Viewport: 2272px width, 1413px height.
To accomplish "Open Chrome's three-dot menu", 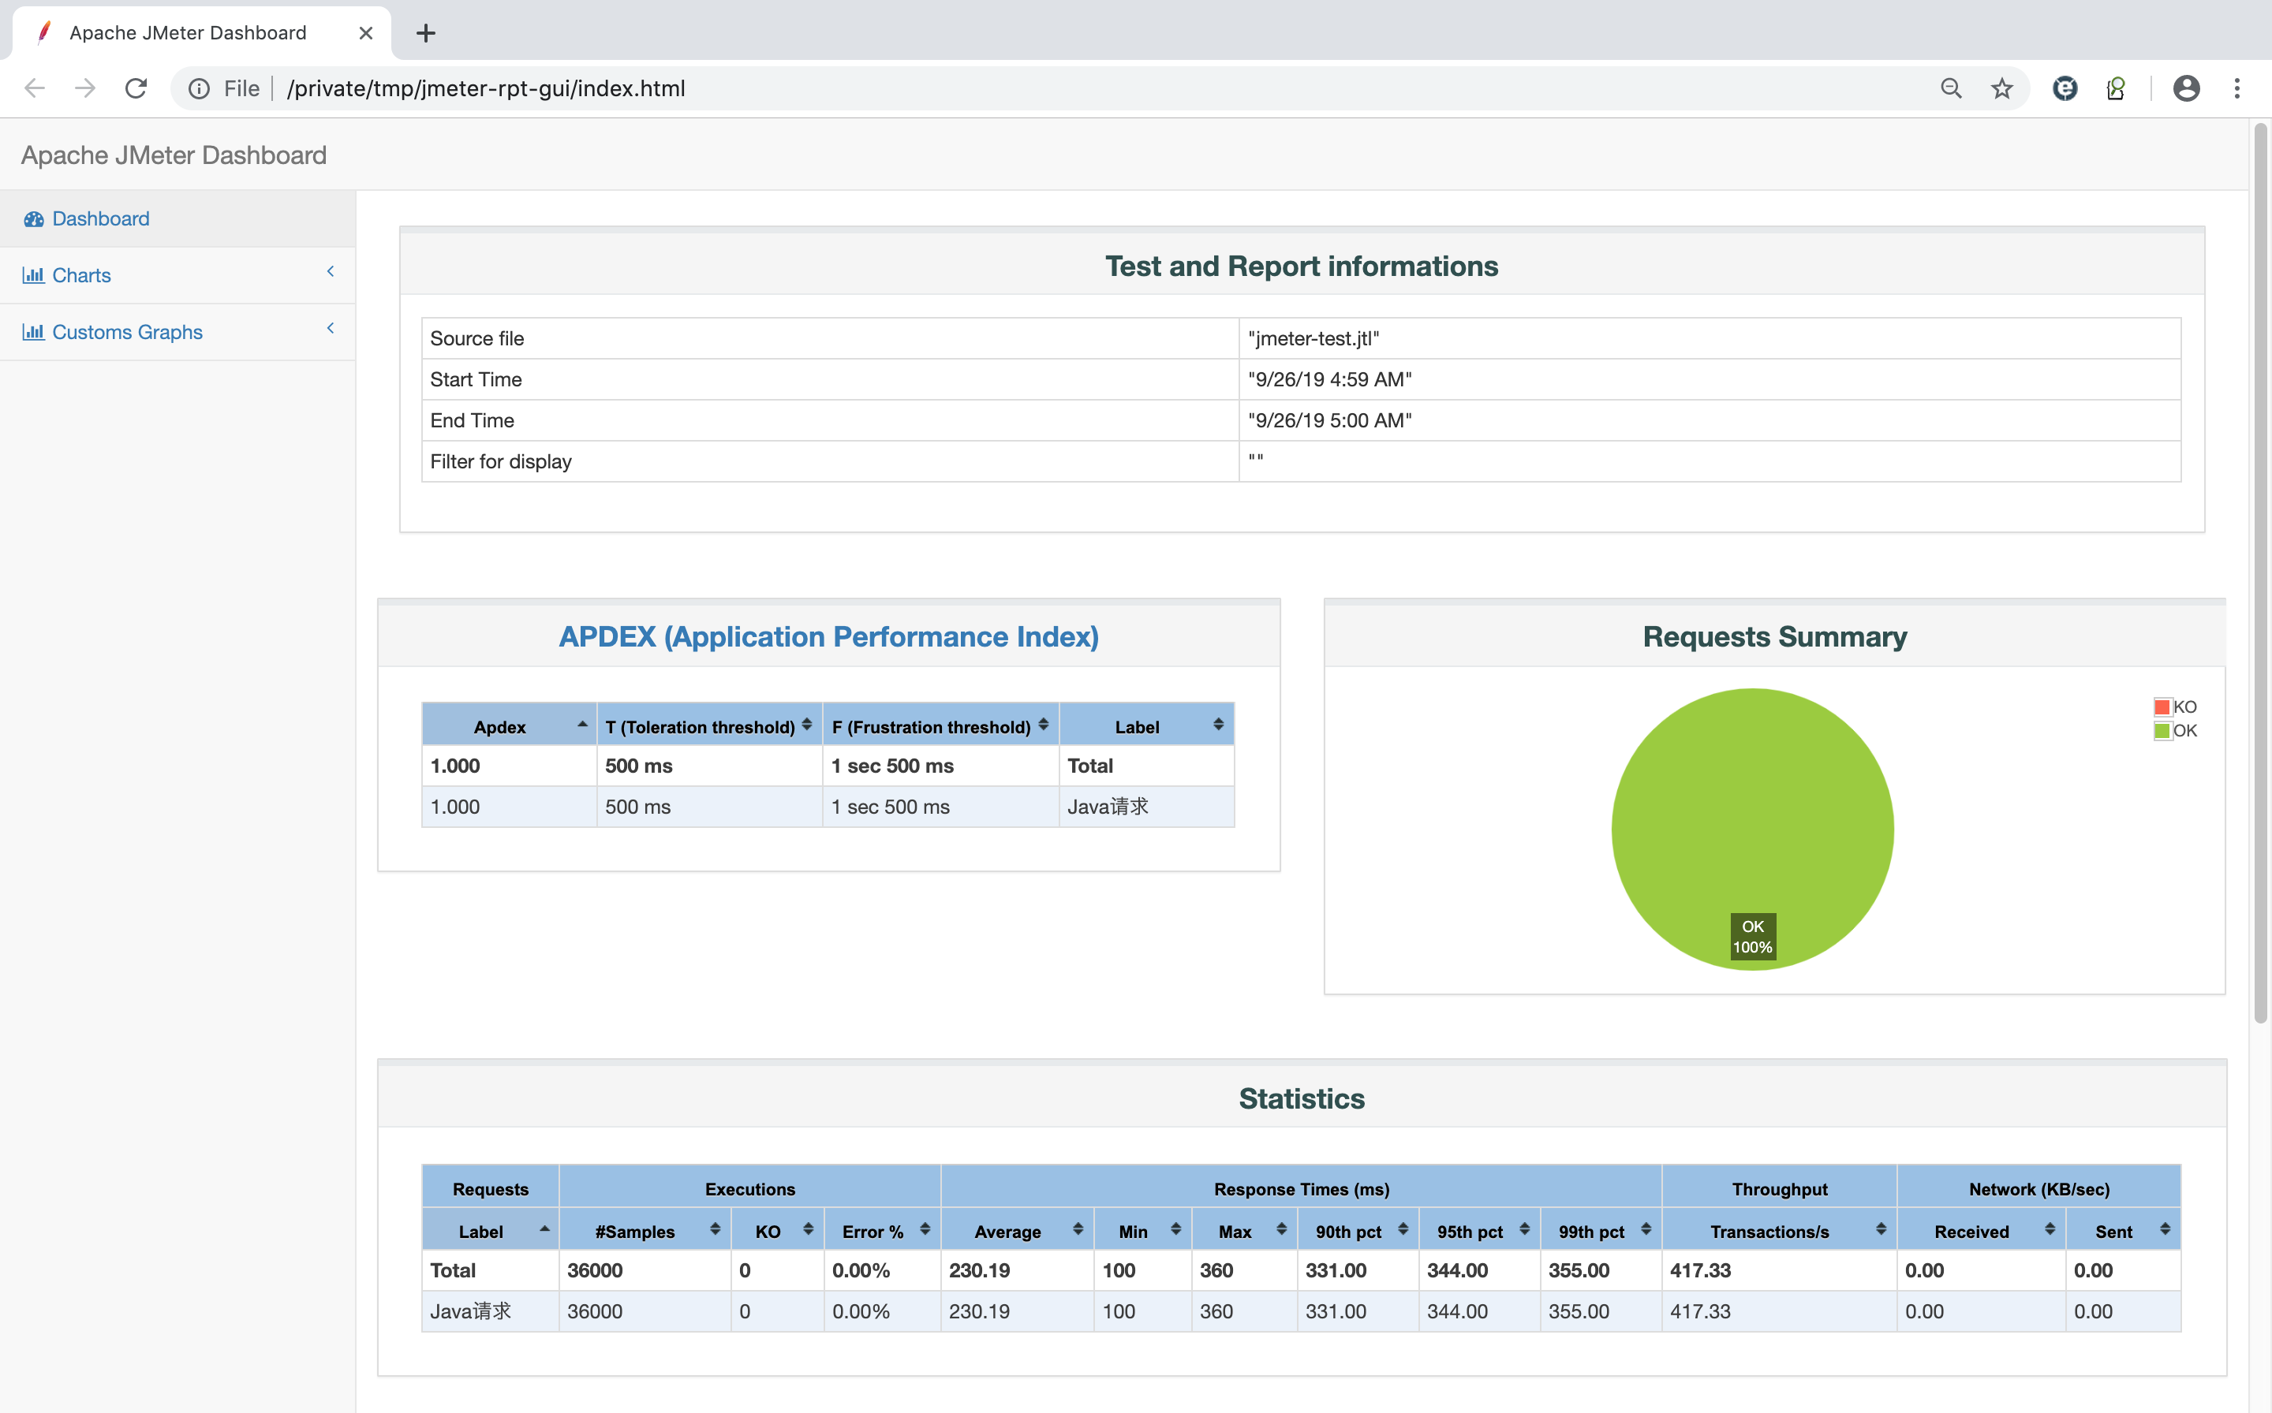I will (2236, 88).
